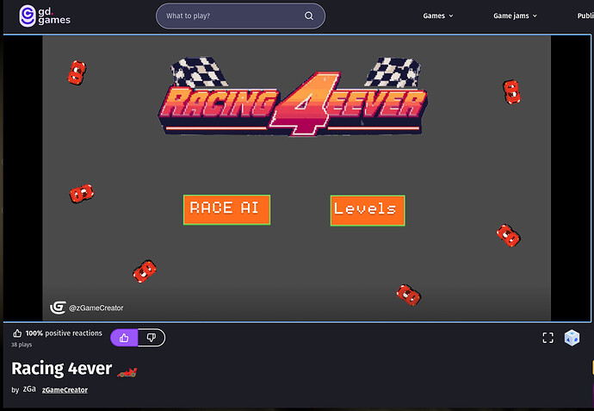Like the game with thumbs-up button

coord(124,338)
